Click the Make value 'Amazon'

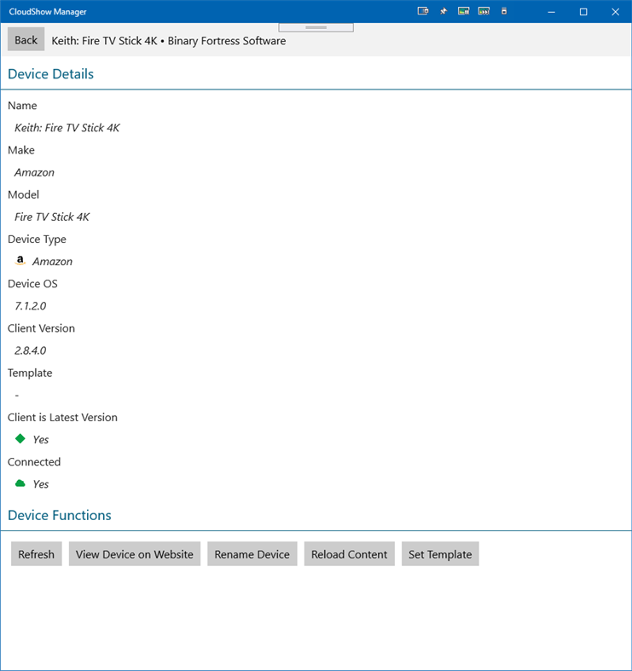point(35,172)
